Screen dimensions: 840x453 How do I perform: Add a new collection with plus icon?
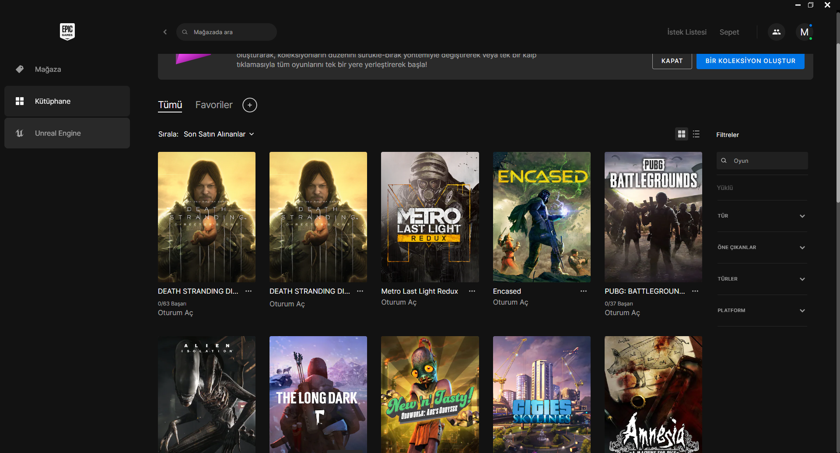coord(250,105)
